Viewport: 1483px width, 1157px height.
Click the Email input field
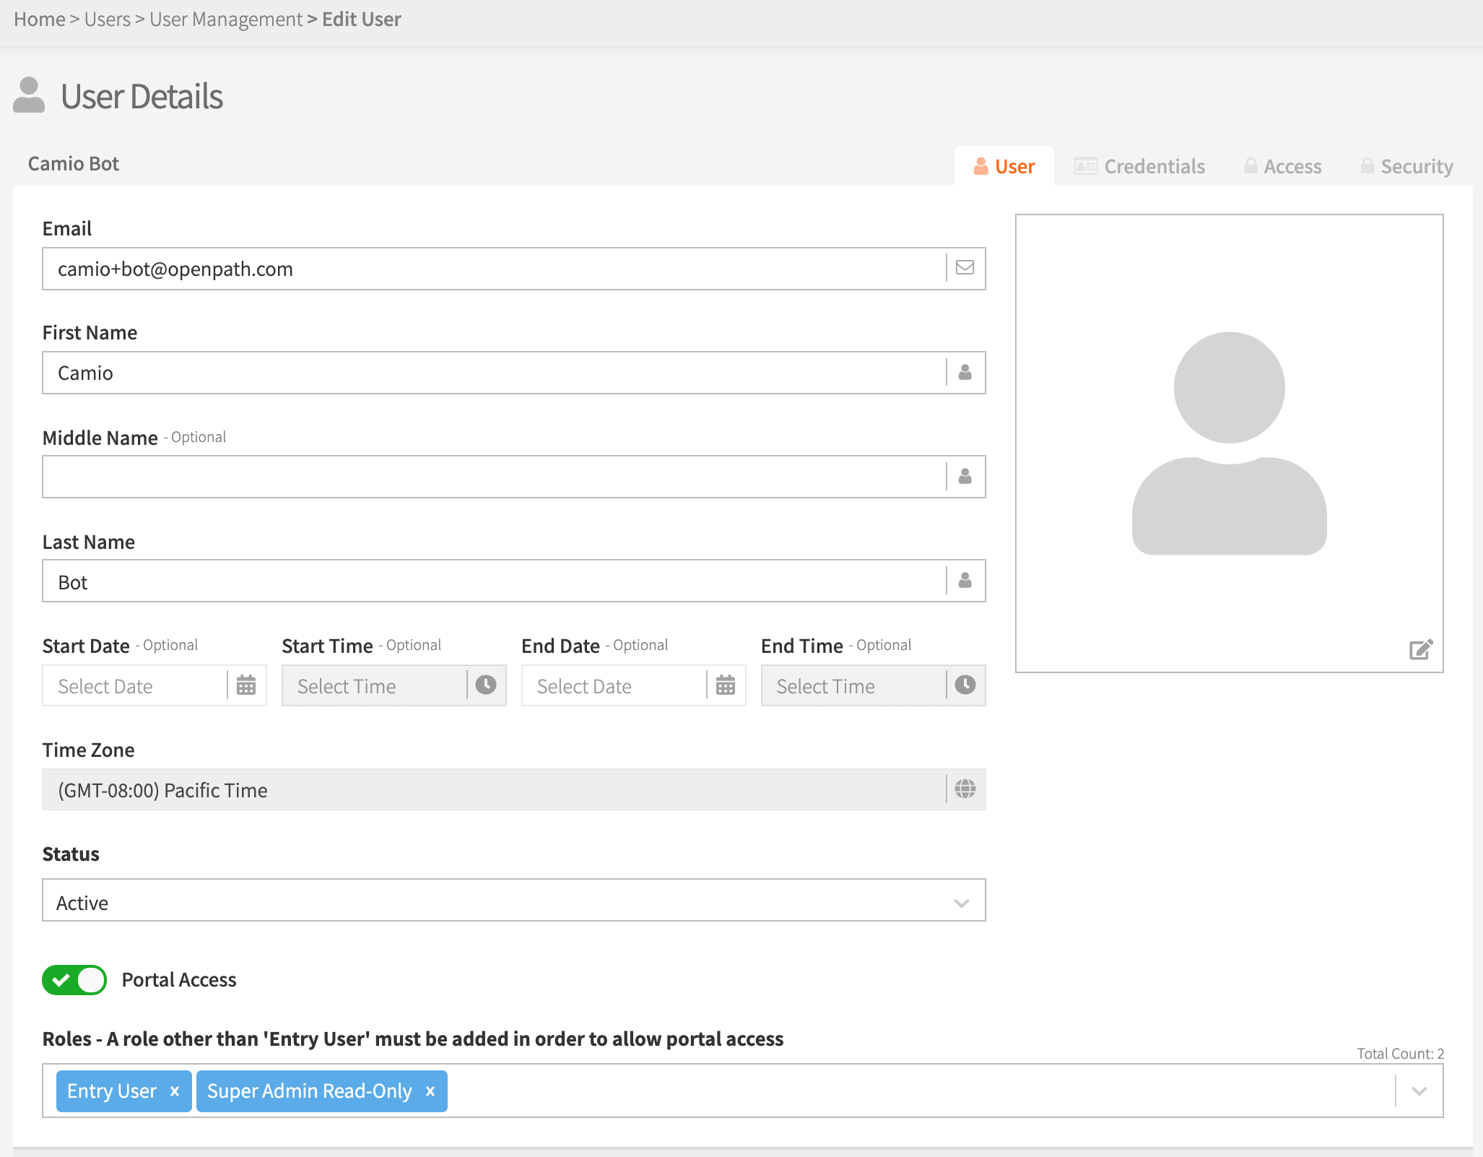tap(514, 269)
